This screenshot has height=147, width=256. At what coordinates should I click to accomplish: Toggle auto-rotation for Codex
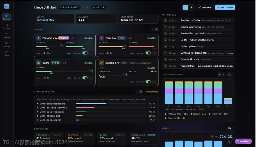85,78
